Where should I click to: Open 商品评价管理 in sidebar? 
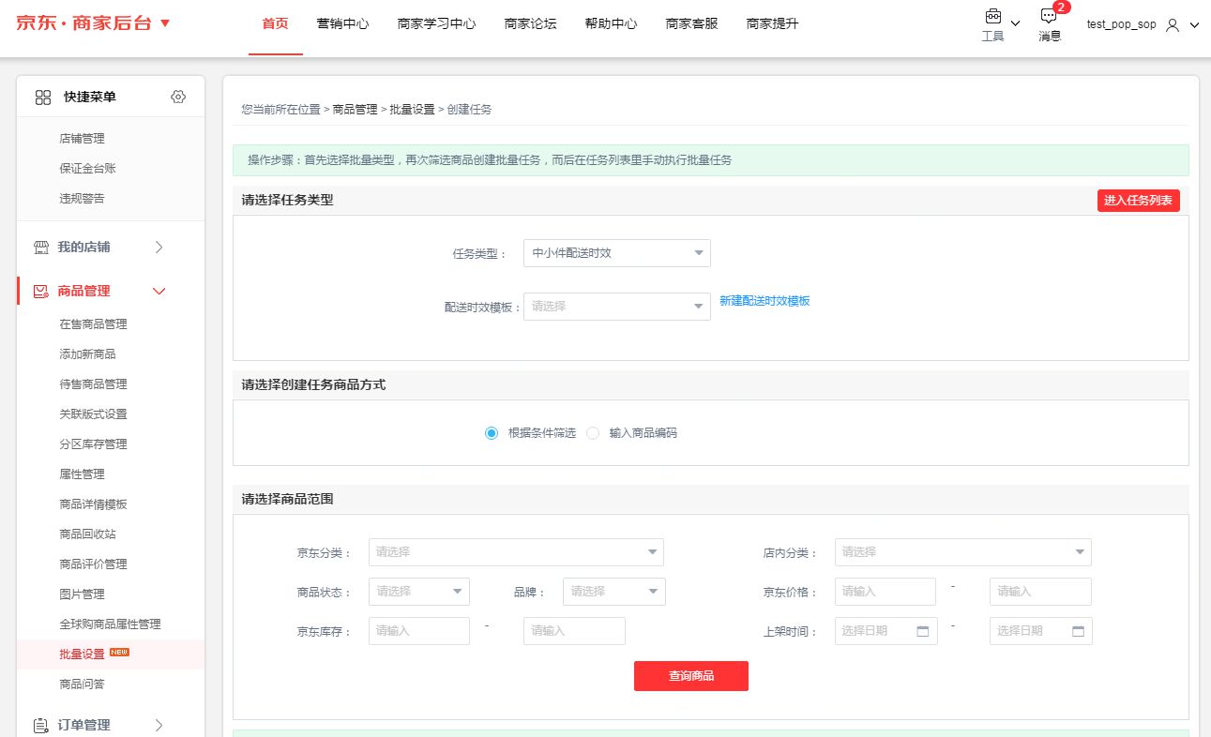point(94,564)
